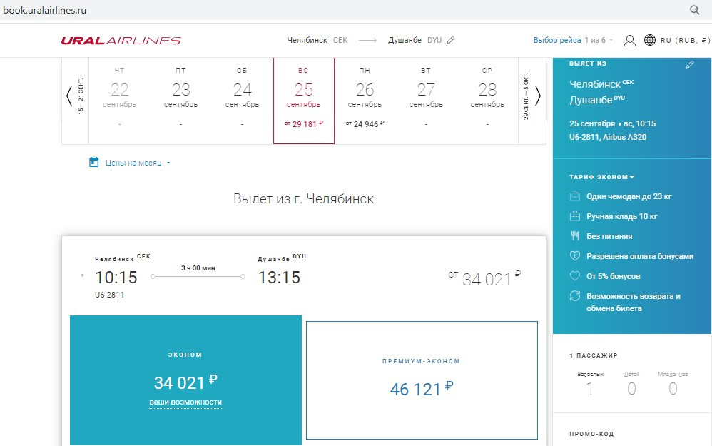Open the Ural Airlines logo homepage
The width and height of the screenshot is (712, 446).
coord(121,41)
